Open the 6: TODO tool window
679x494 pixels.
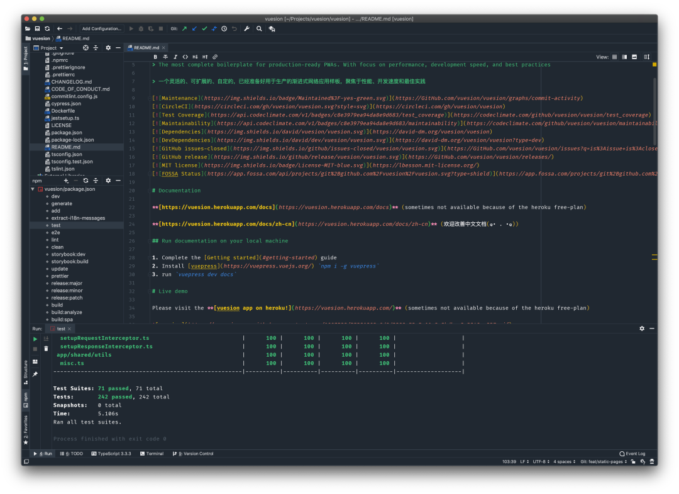[x=72, y=454]
